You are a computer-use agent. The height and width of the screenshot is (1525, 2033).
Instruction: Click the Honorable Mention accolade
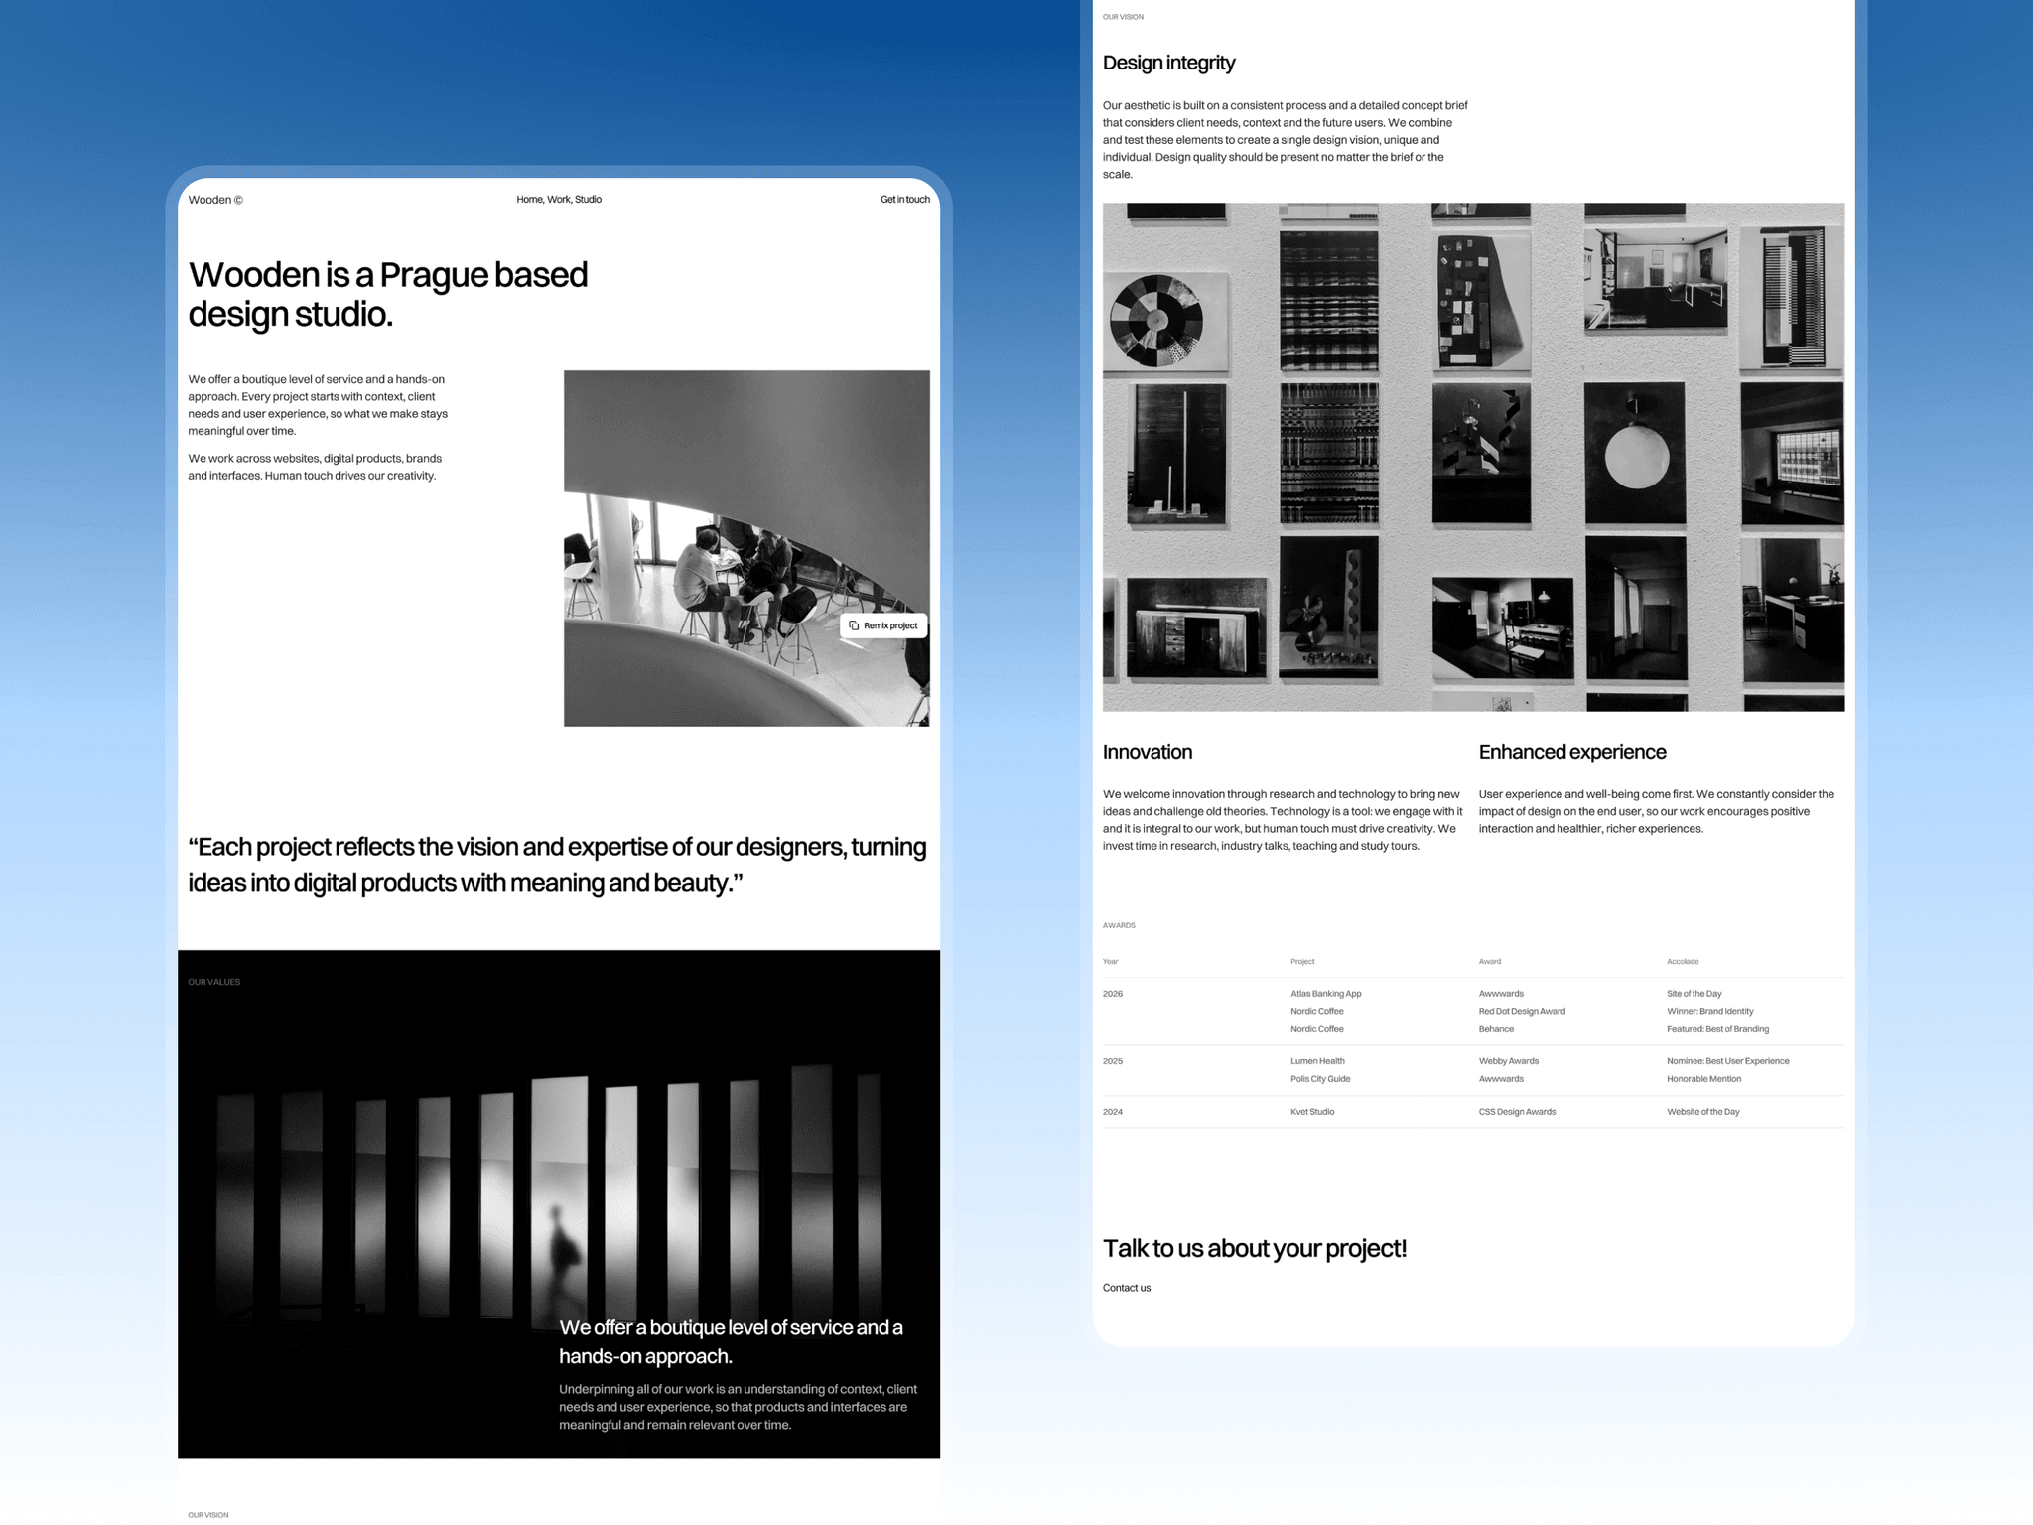1704,1079
